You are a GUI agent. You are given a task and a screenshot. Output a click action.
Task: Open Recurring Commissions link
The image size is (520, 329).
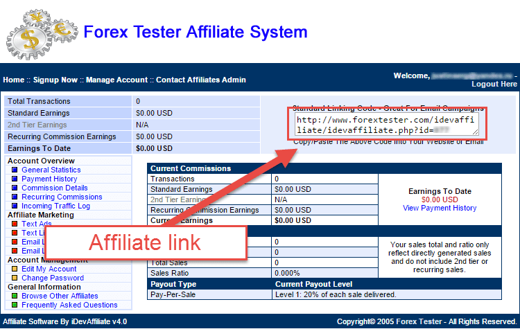pyautogui.click(x=62, y=197)
